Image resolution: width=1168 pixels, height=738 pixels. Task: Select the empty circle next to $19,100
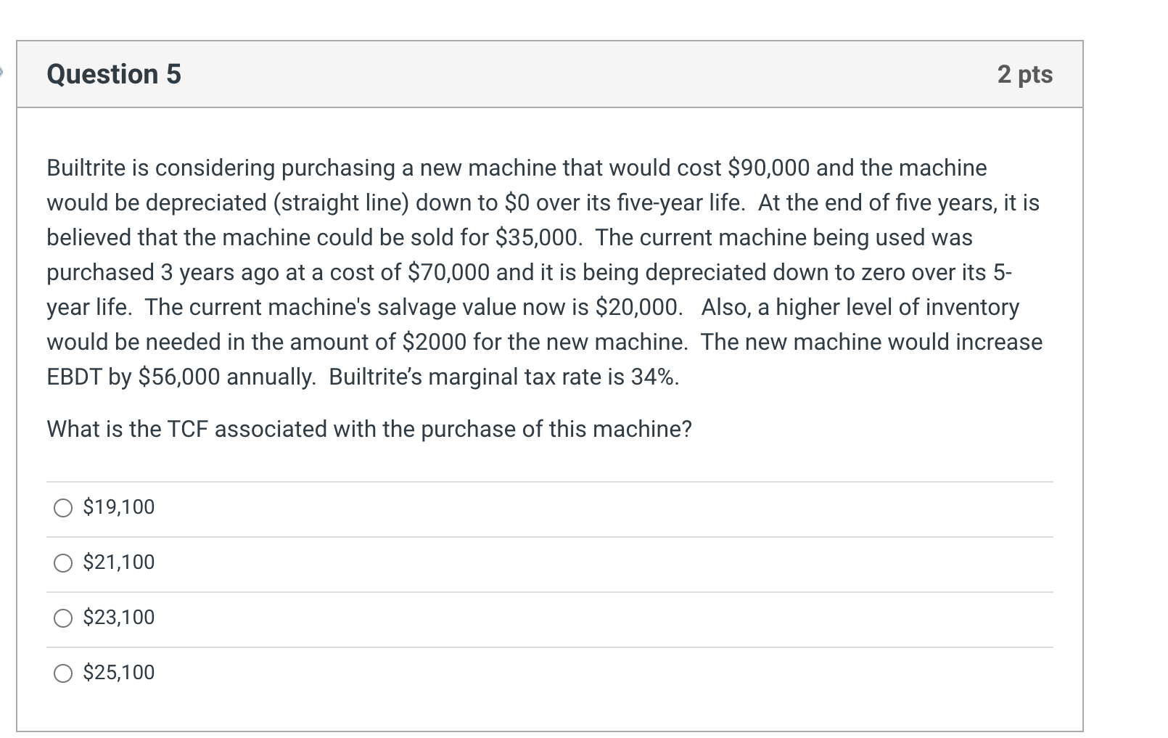click(x=62, y=507)
